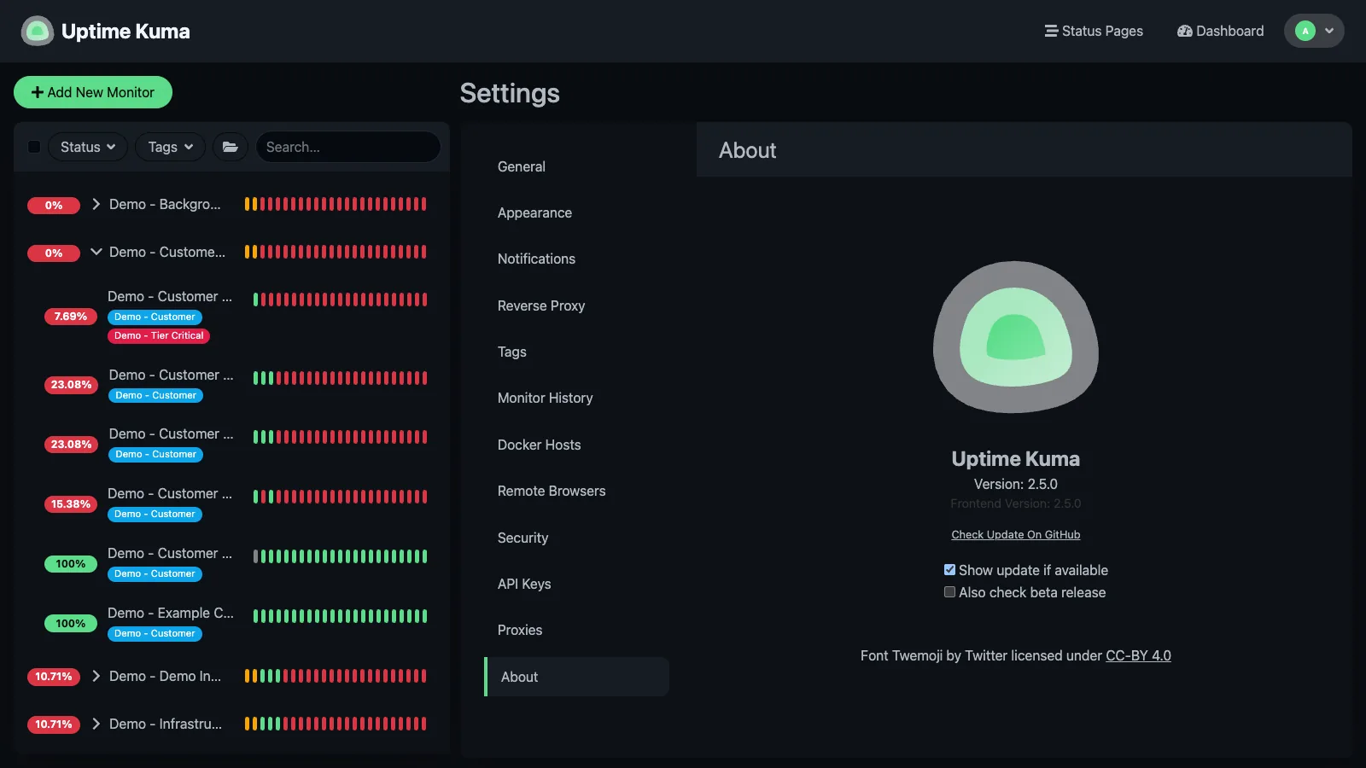Click the heartbeat bar of Demo - Backgro...

click(336, 204)
